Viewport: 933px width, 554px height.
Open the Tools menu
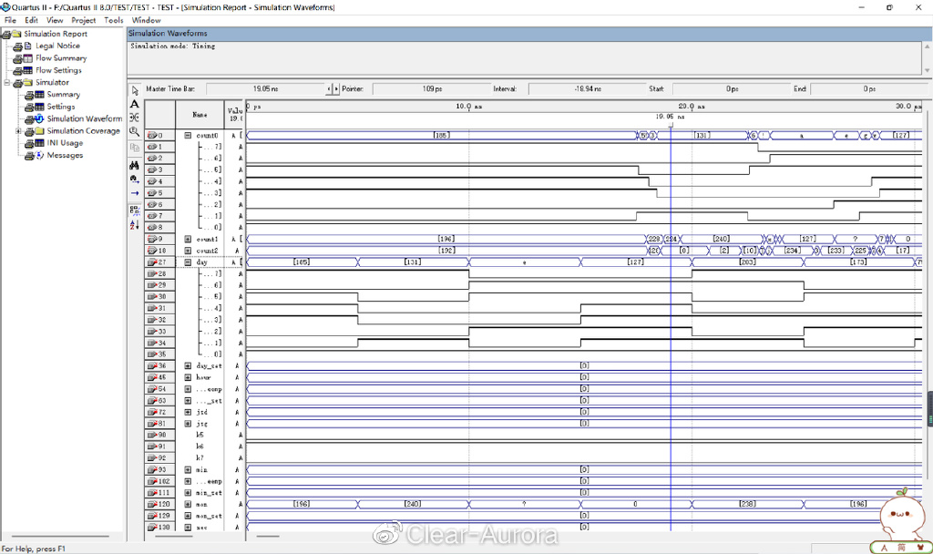click(114, 20)
